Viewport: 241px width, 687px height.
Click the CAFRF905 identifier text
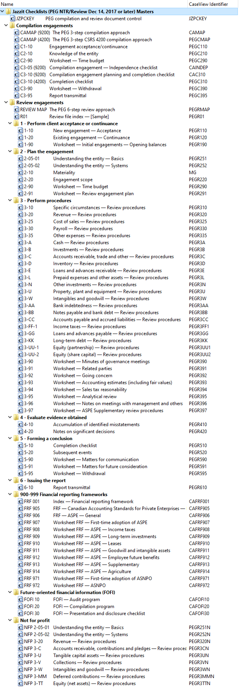coord(199,509)
